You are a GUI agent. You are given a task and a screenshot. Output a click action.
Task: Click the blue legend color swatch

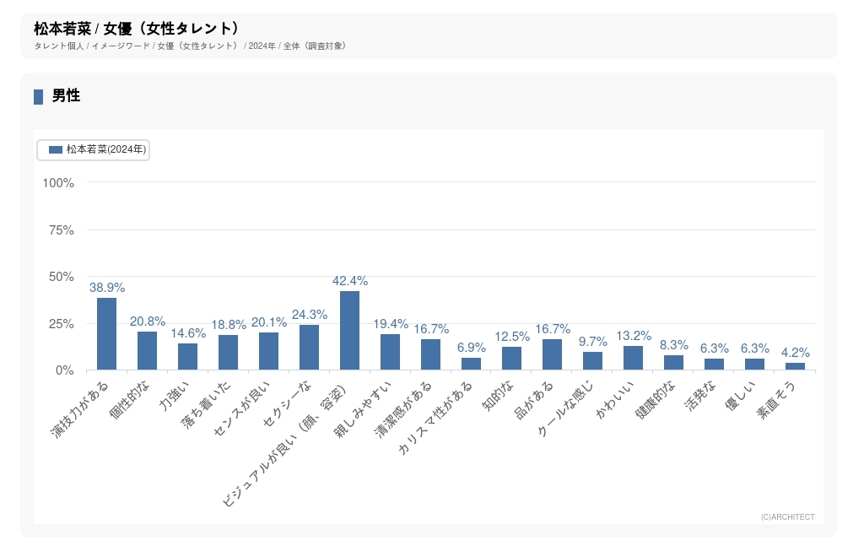[56, 149]
